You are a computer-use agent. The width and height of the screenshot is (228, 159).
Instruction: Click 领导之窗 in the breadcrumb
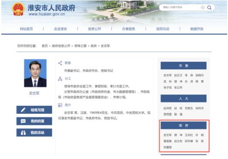[x=80, y=46]
